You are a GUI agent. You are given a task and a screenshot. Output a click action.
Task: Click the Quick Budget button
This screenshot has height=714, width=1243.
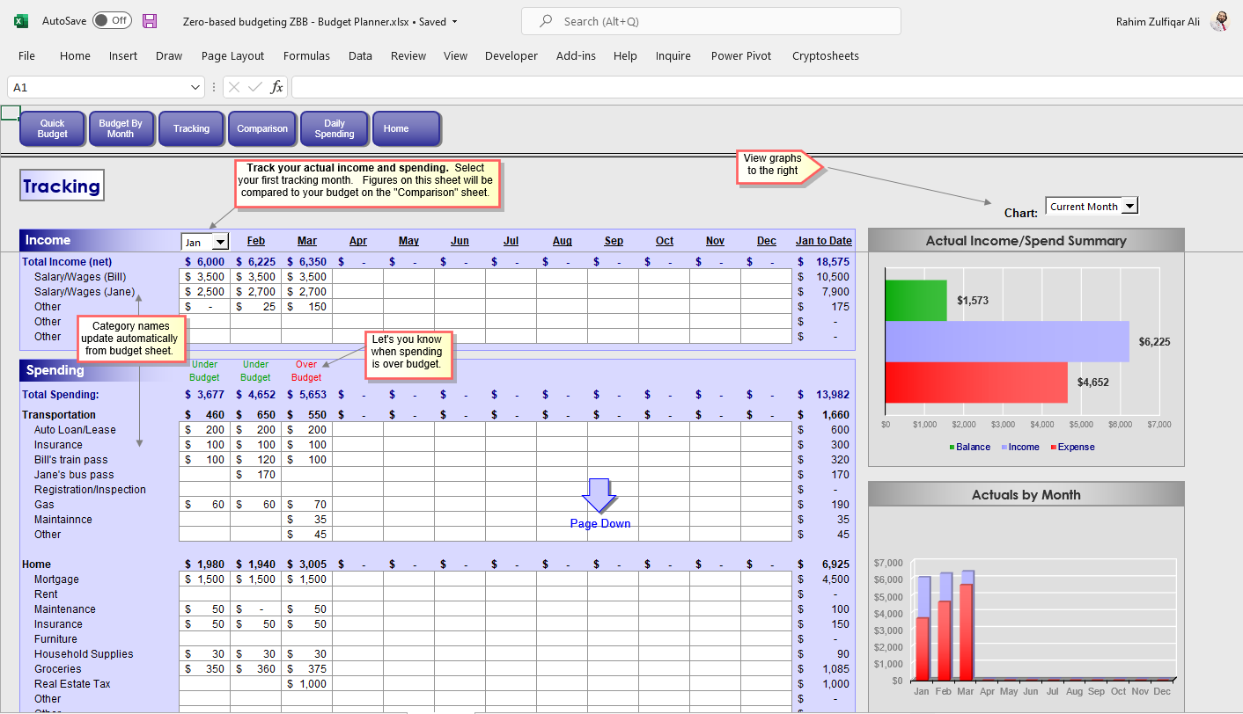[53, 128]
